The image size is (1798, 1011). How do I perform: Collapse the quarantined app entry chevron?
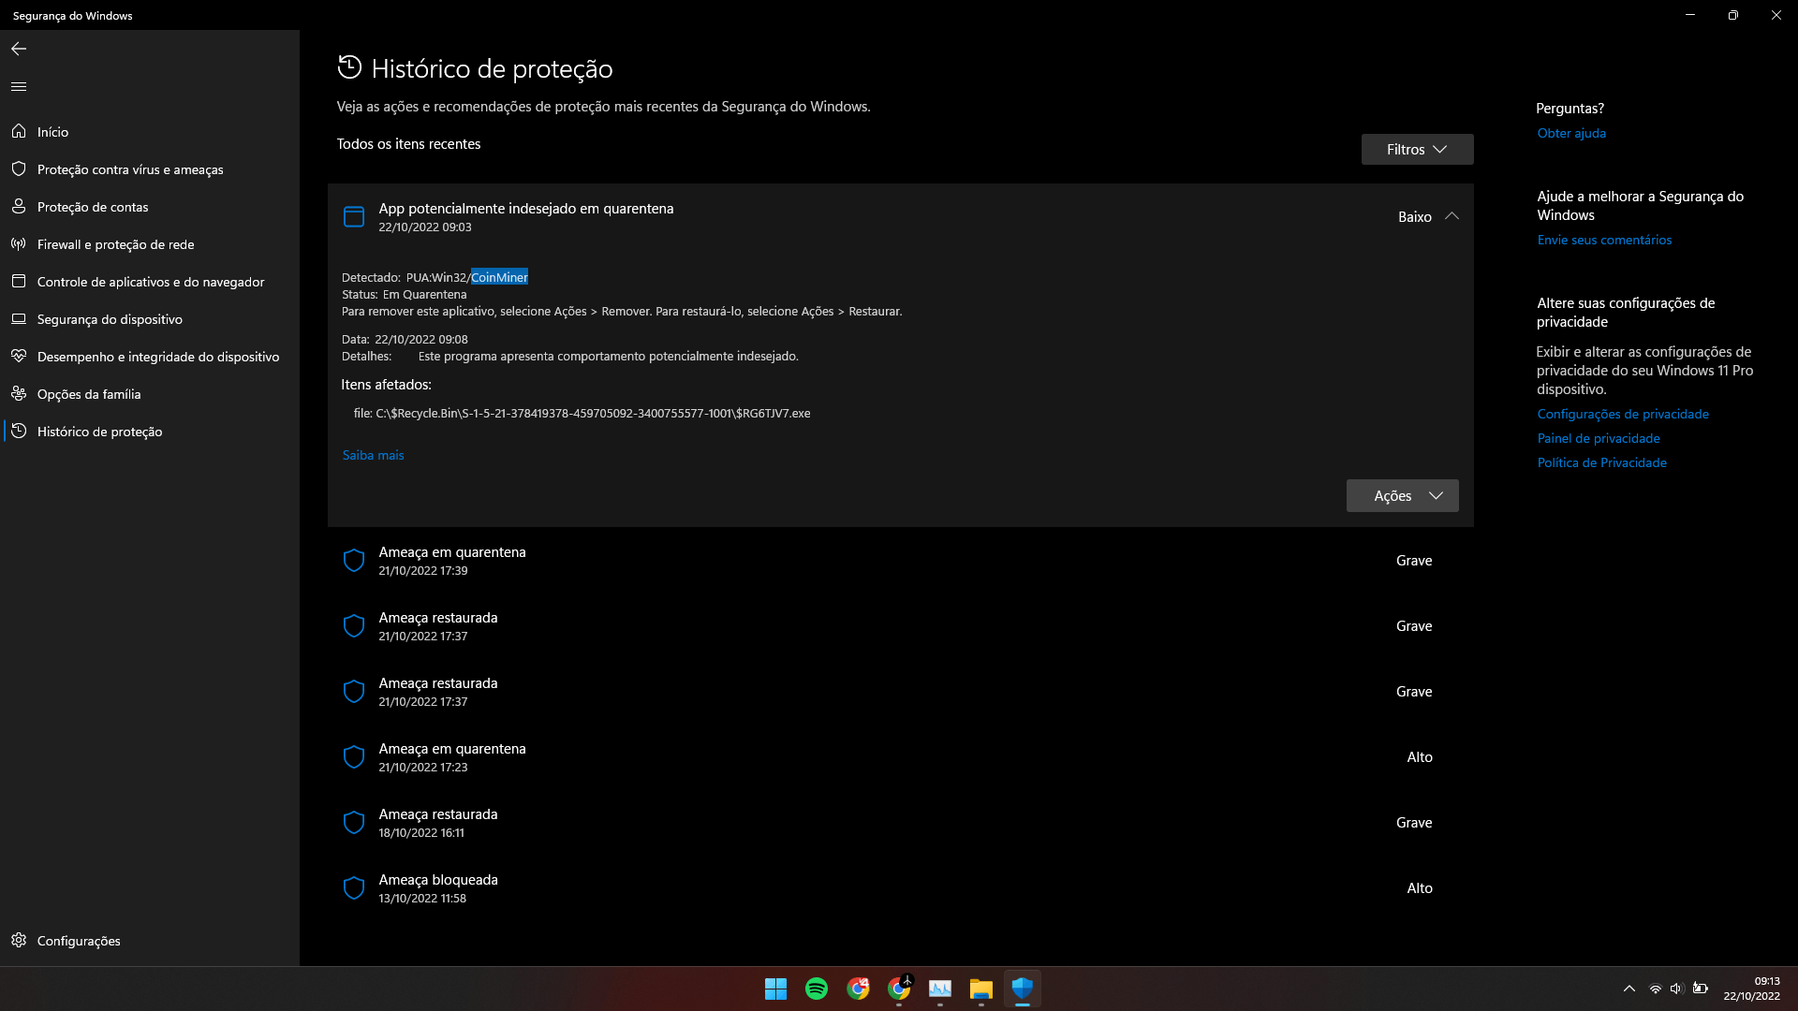[x=1452, y=216]
